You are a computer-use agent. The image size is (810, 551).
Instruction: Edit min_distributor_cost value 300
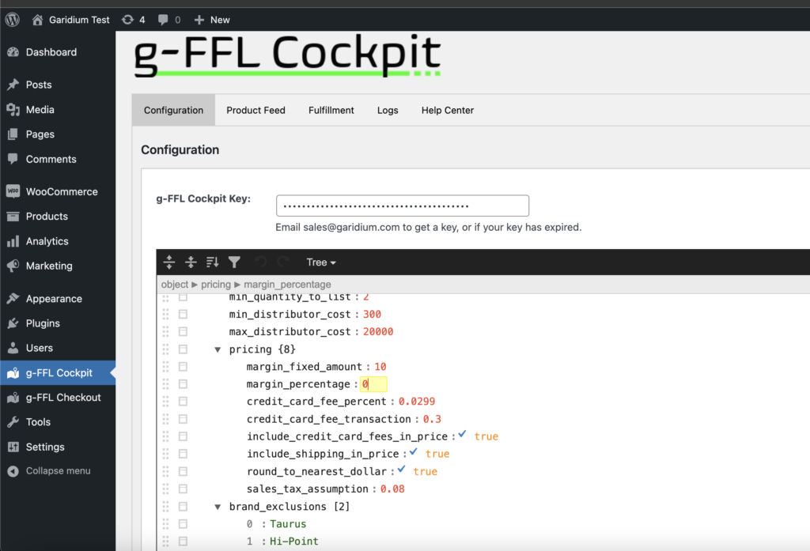(372, 315)
